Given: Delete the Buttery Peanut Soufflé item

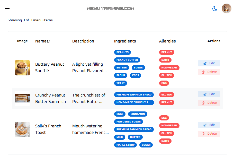Looking at the screenshot, I should coord(209,72).
